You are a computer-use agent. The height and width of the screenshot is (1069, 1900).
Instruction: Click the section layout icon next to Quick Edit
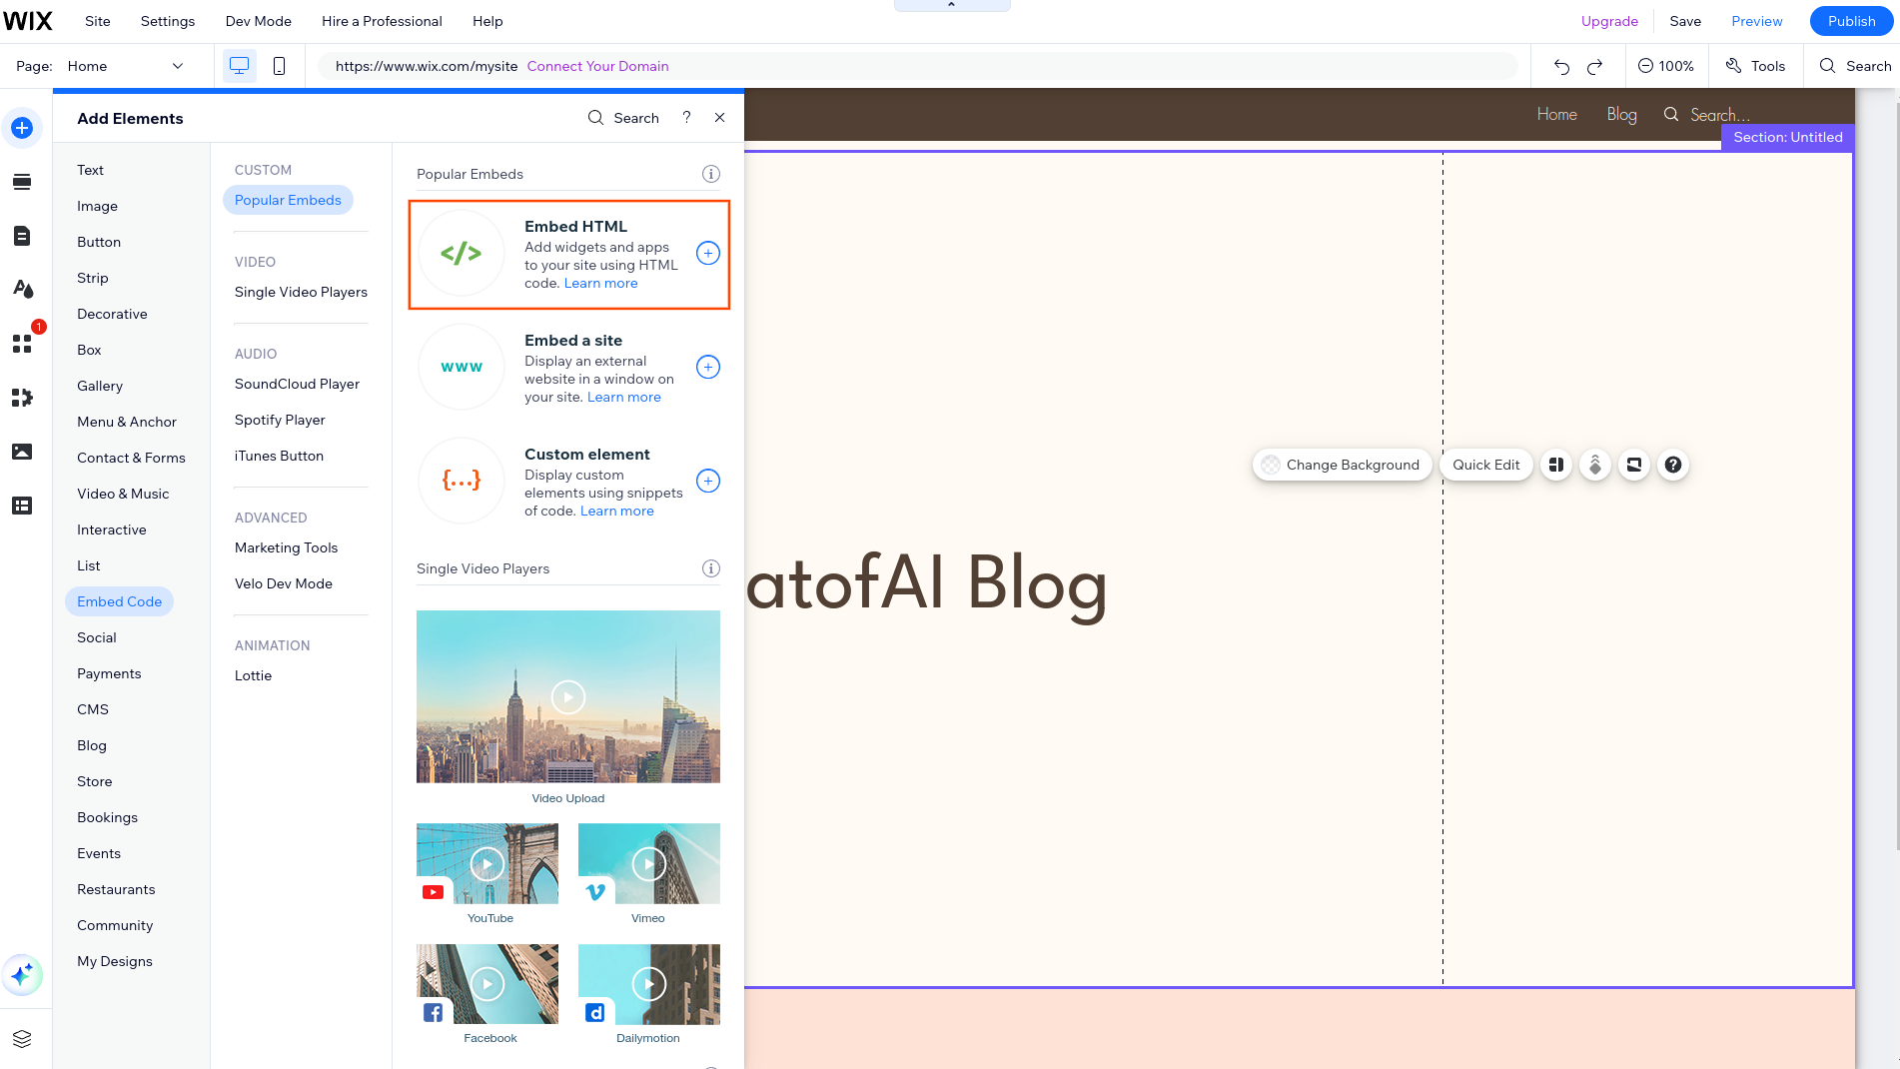(1556, 465)
